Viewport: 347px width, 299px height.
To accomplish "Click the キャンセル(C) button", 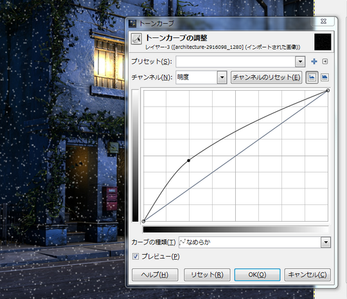I will click(307, 275).
